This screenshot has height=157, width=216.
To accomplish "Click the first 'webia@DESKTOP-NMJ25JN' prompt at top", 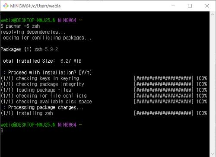I will [x=28, y=20].
